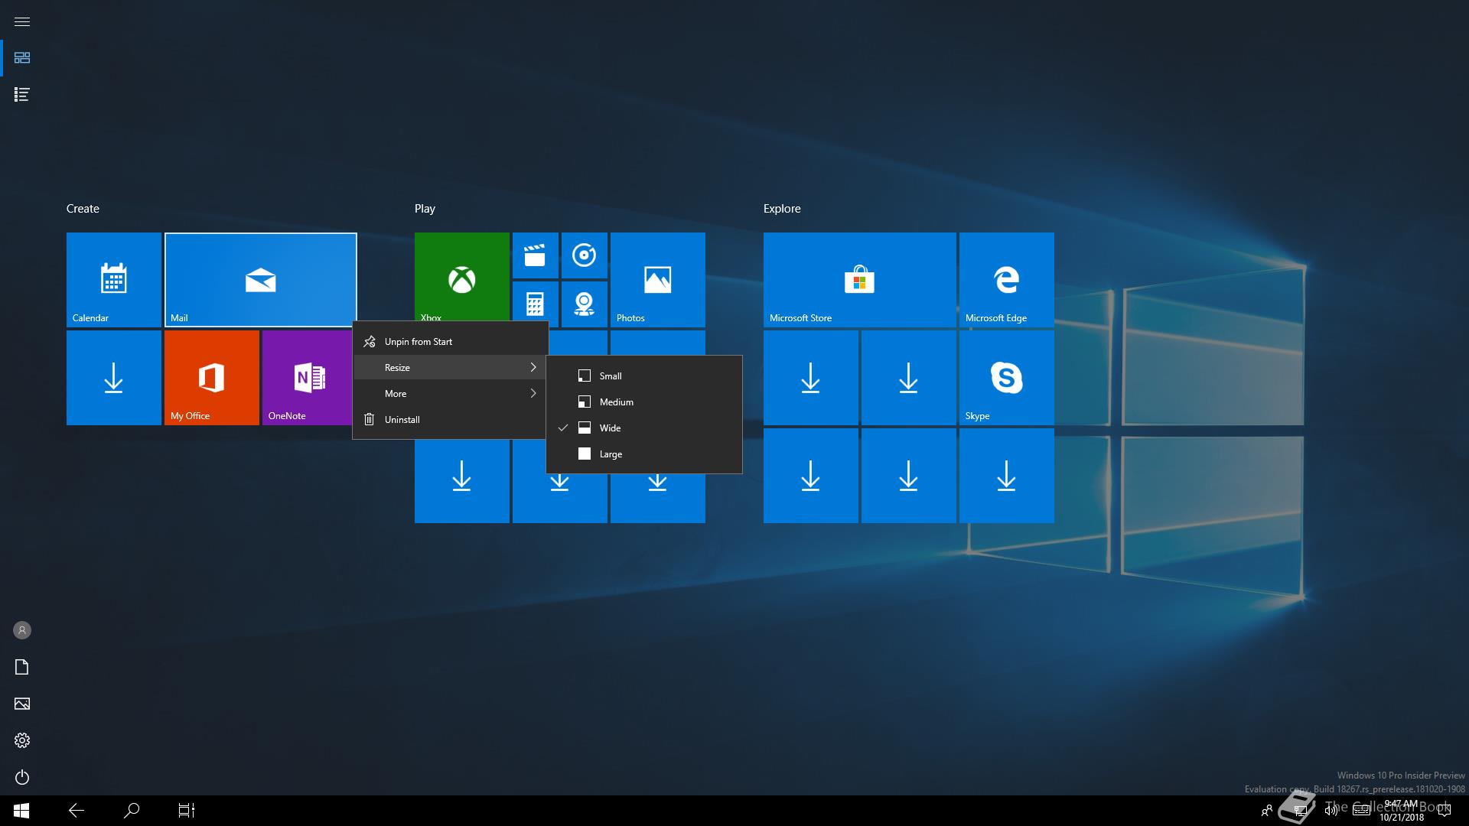
Task: Open the My Office tile
Action: [211, 378]
